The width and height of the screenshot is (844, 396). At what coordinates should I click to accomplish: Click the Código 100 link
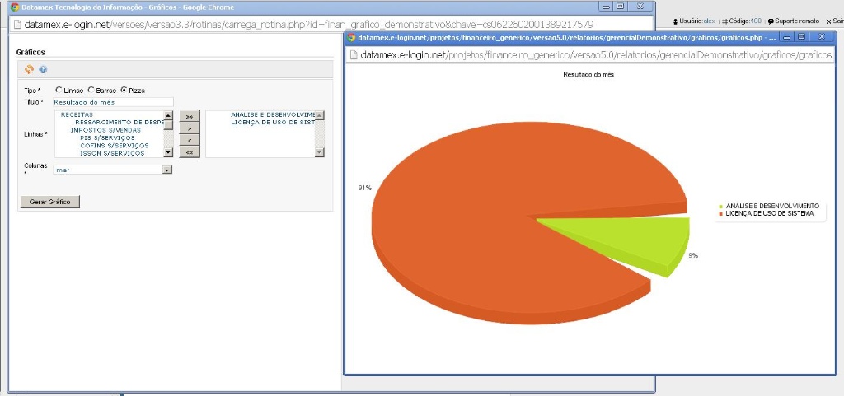(742, 21)
